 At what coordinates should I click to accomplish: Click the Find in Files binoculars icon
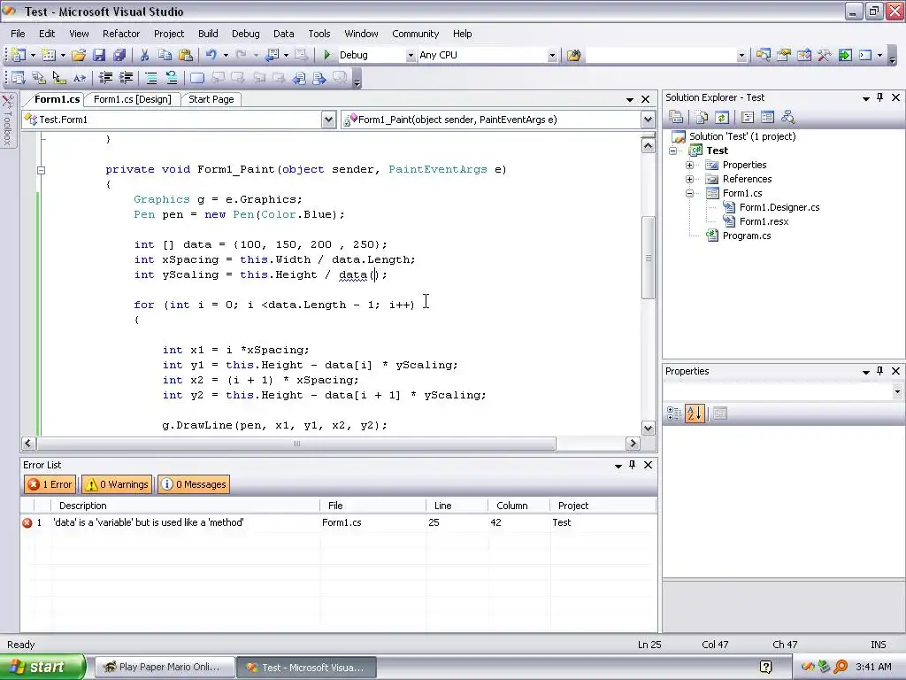[573, 55]
